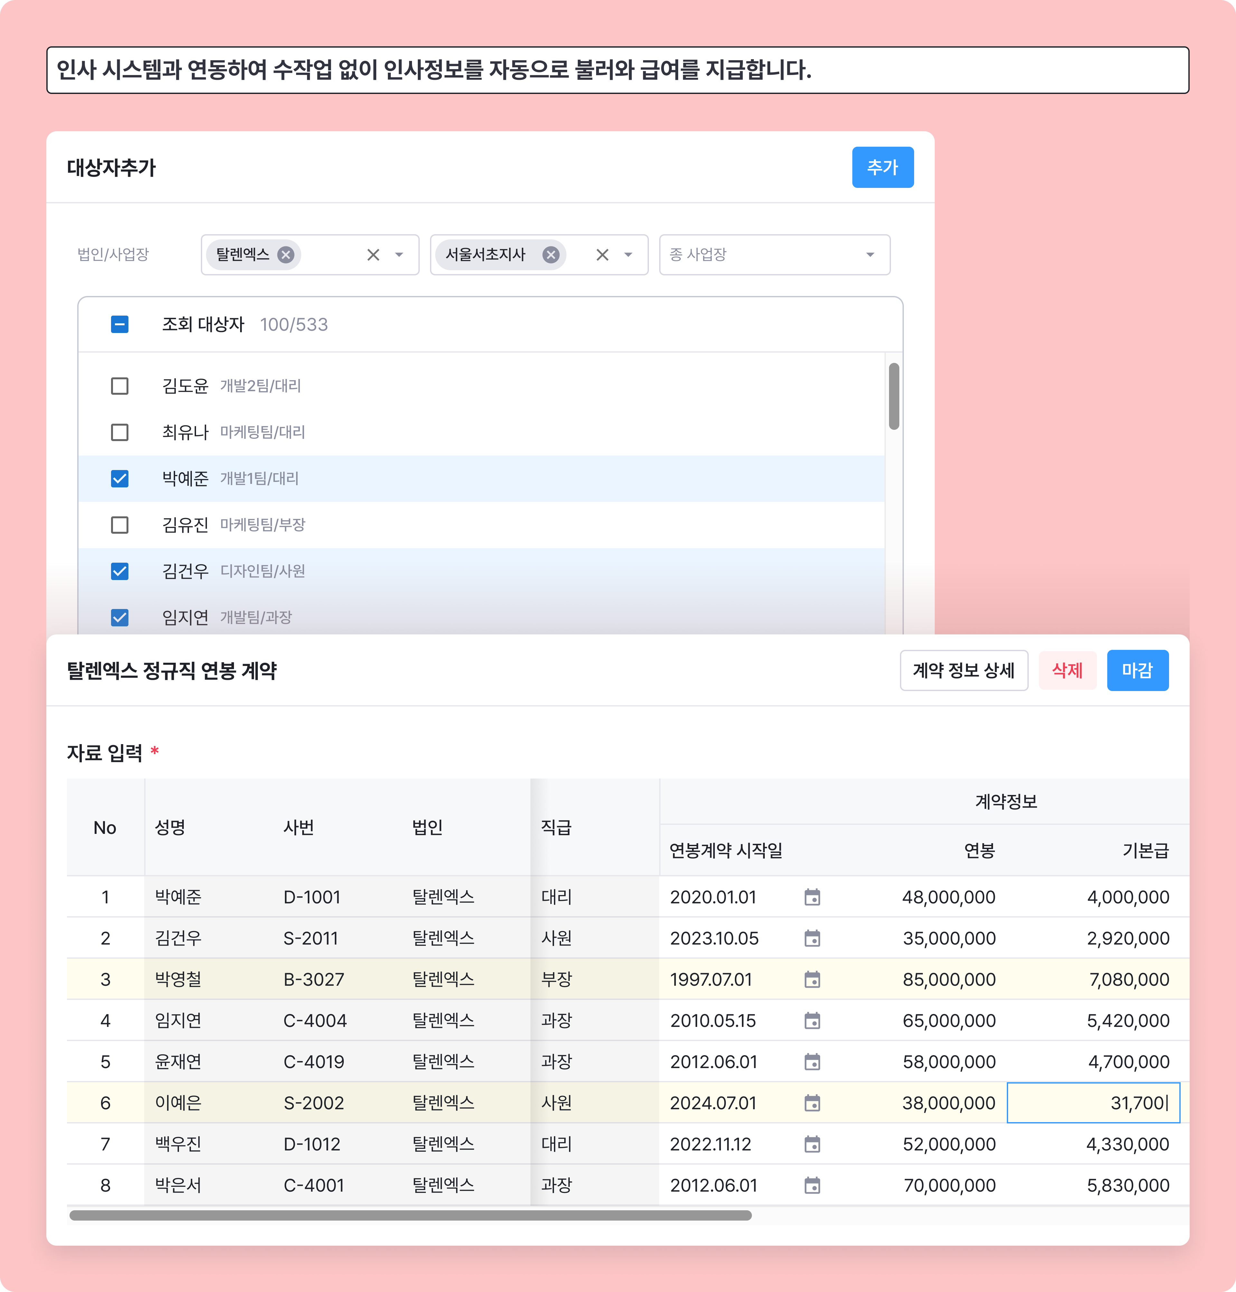The image size is (1236, 1292).
Task: Expand the 종 사업장 dropdown
Action: click(870, 255)
